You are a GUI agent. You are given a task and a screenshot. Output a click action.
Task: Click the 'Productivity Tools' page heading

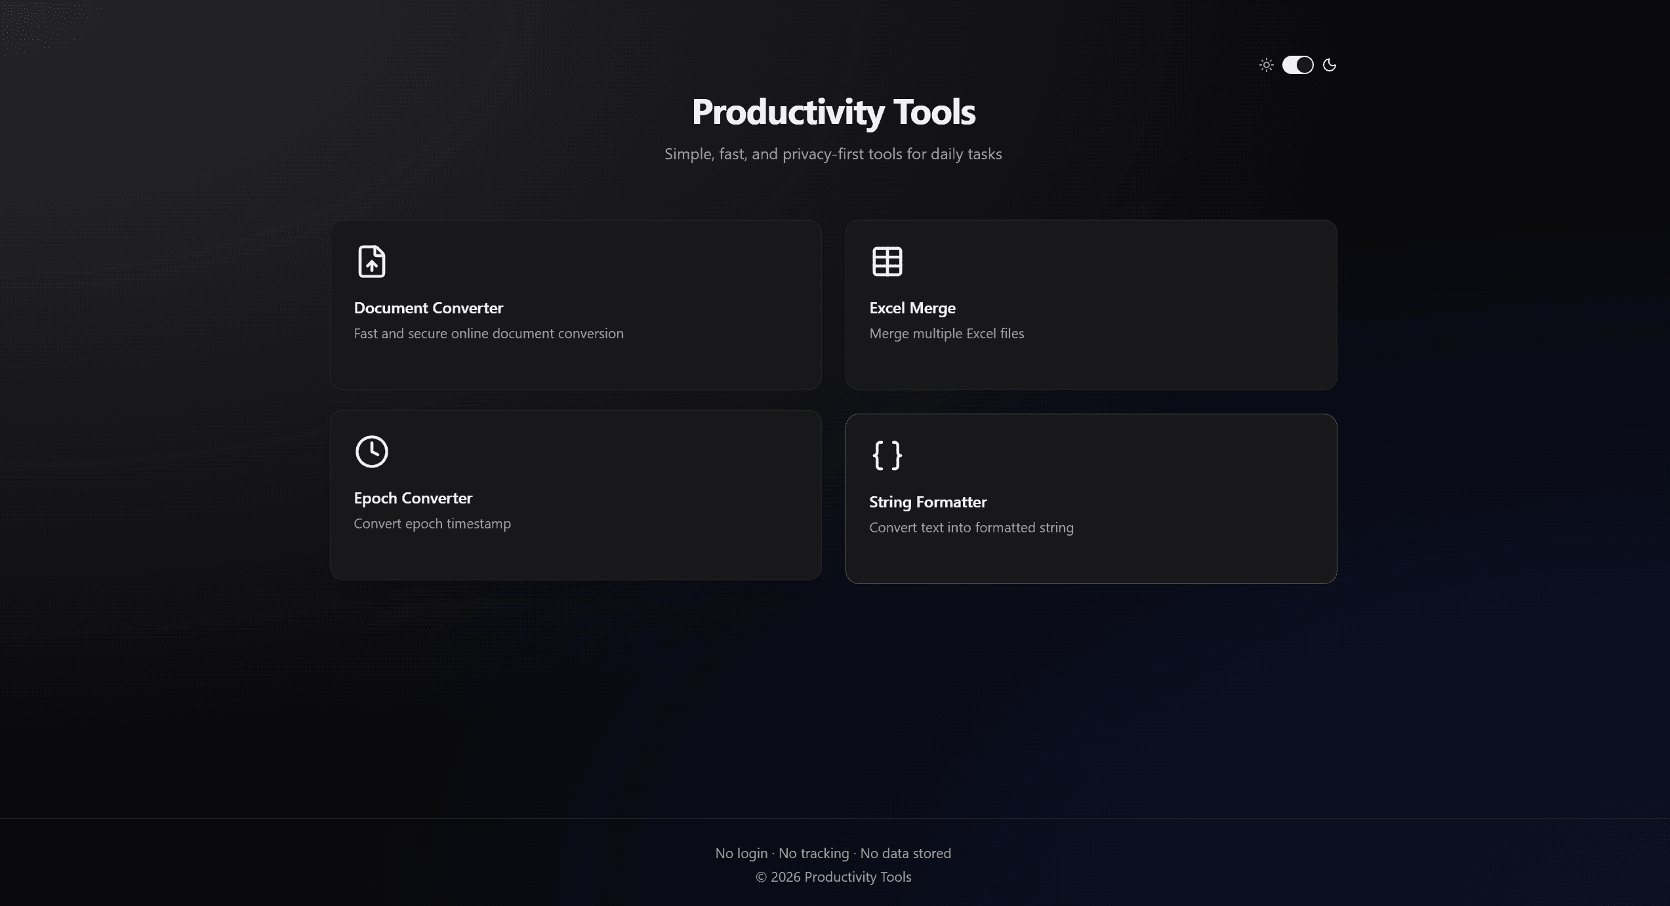833,111
